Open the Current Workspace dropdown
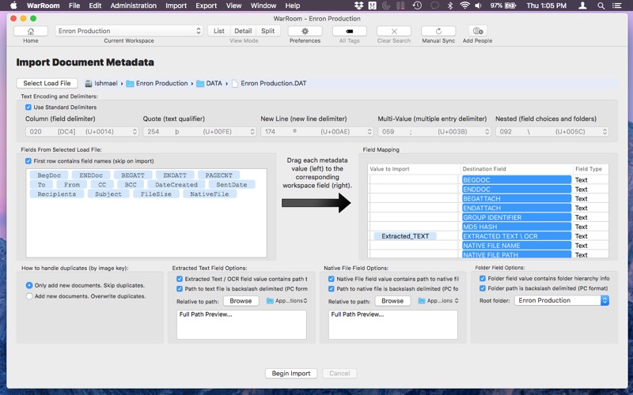The image size is (633, 395). [x=129, y=31]
